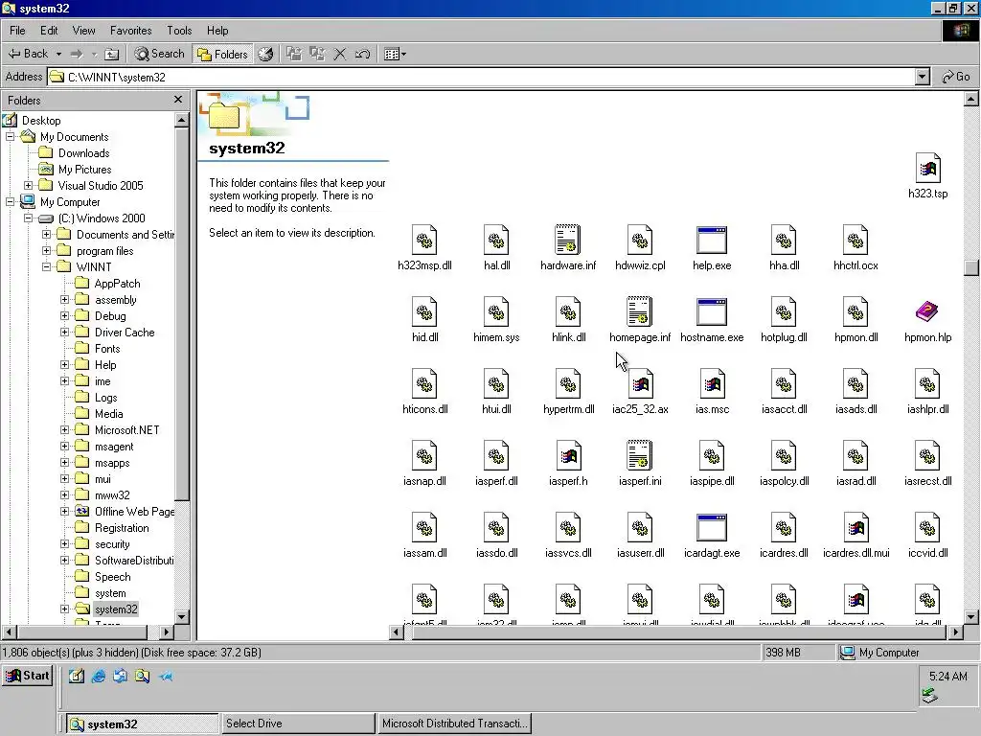This screenshot has width=981, height=736.
Task: Click the Delete X toolbar icon
Action: 340,54
